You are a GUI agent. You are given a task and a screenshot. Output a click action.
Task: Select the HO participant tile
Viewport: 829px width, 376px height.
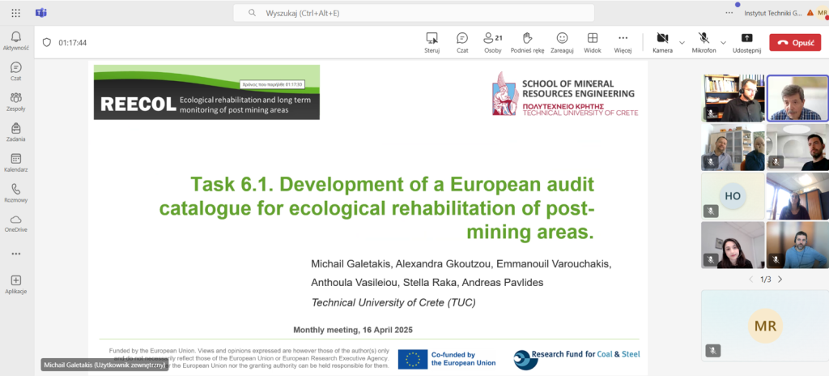point(733,196)
